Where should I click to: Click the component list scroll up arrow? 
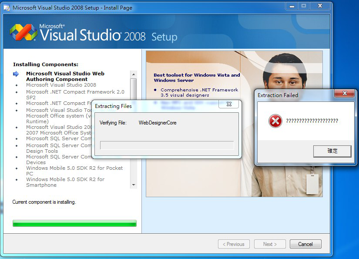coord(134,74)
